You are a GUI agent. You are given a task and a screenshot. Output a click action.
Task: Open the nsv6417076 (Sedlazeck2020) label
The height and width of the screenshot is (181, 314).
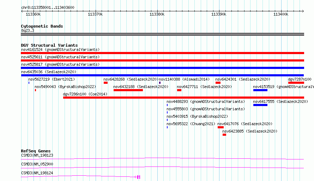245,124
